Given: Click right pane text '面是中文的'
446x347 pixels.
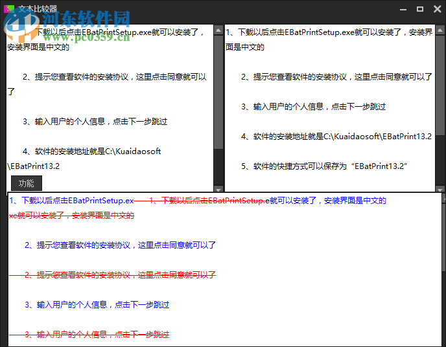Looking at the screenshot, I should click(x=245, y=47).
